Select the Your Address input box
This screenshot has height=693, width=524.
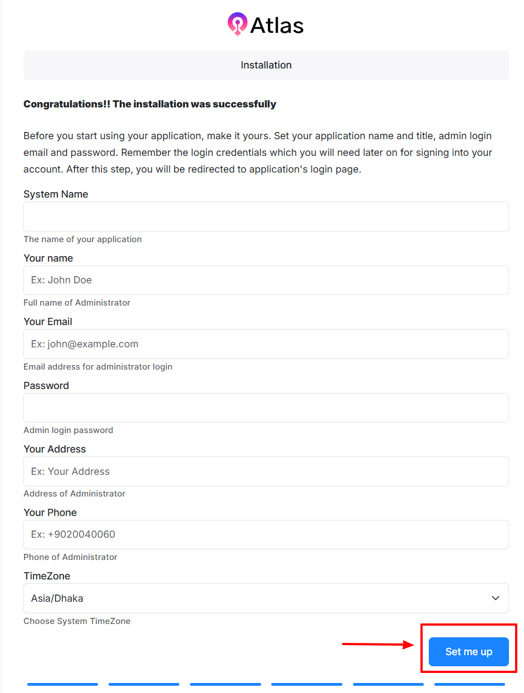(266, 471)
